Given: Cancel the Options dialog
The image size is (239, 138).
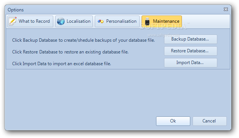Looking at the screenshot, I should pyautogui.click(x=210, y=121).
